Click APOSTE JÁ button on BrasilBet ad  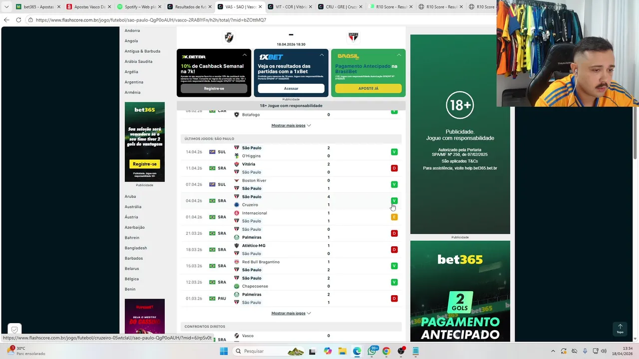[x=368, y=88]
